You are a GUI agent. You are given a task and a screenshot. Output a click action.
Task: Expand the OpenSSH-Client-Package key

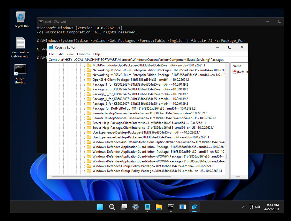(85, 80)
